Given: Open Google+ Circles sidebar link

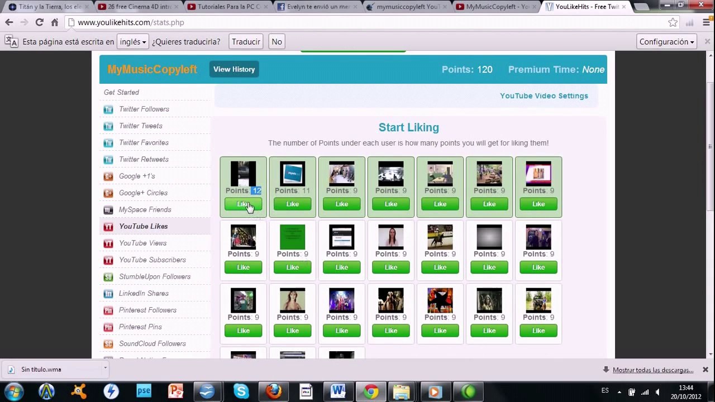Looking at the screenshot, I should coord(143,193).
